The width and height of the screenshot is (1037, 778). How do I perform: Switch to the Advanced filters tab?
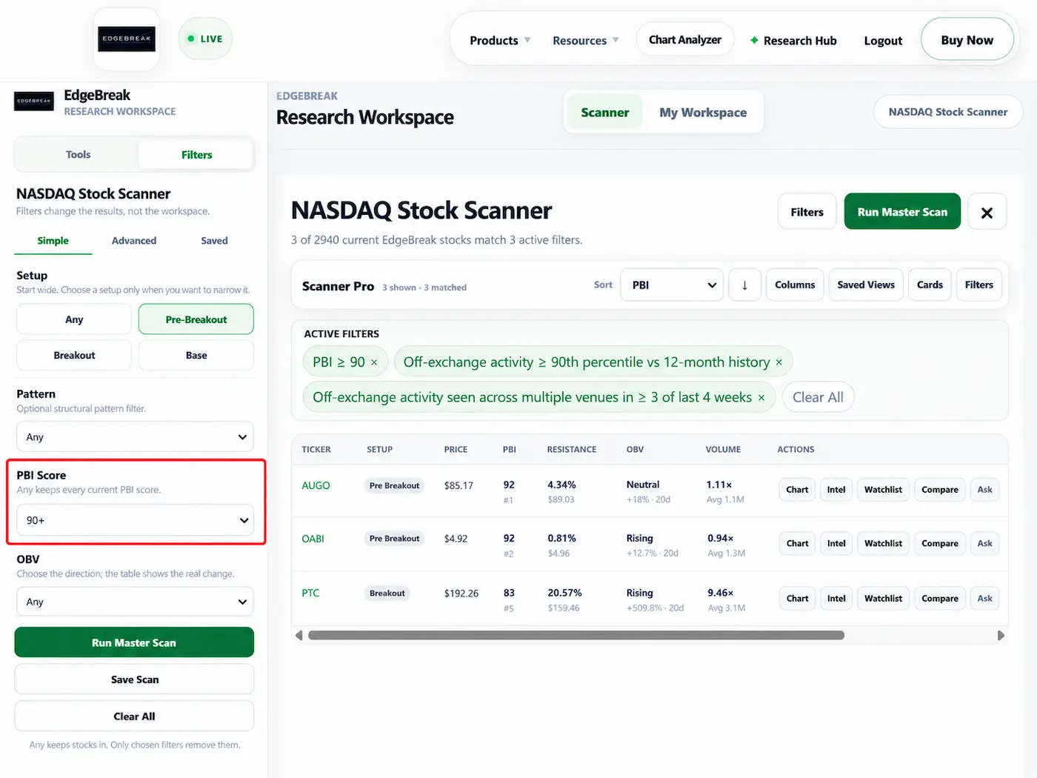point(134,241)
